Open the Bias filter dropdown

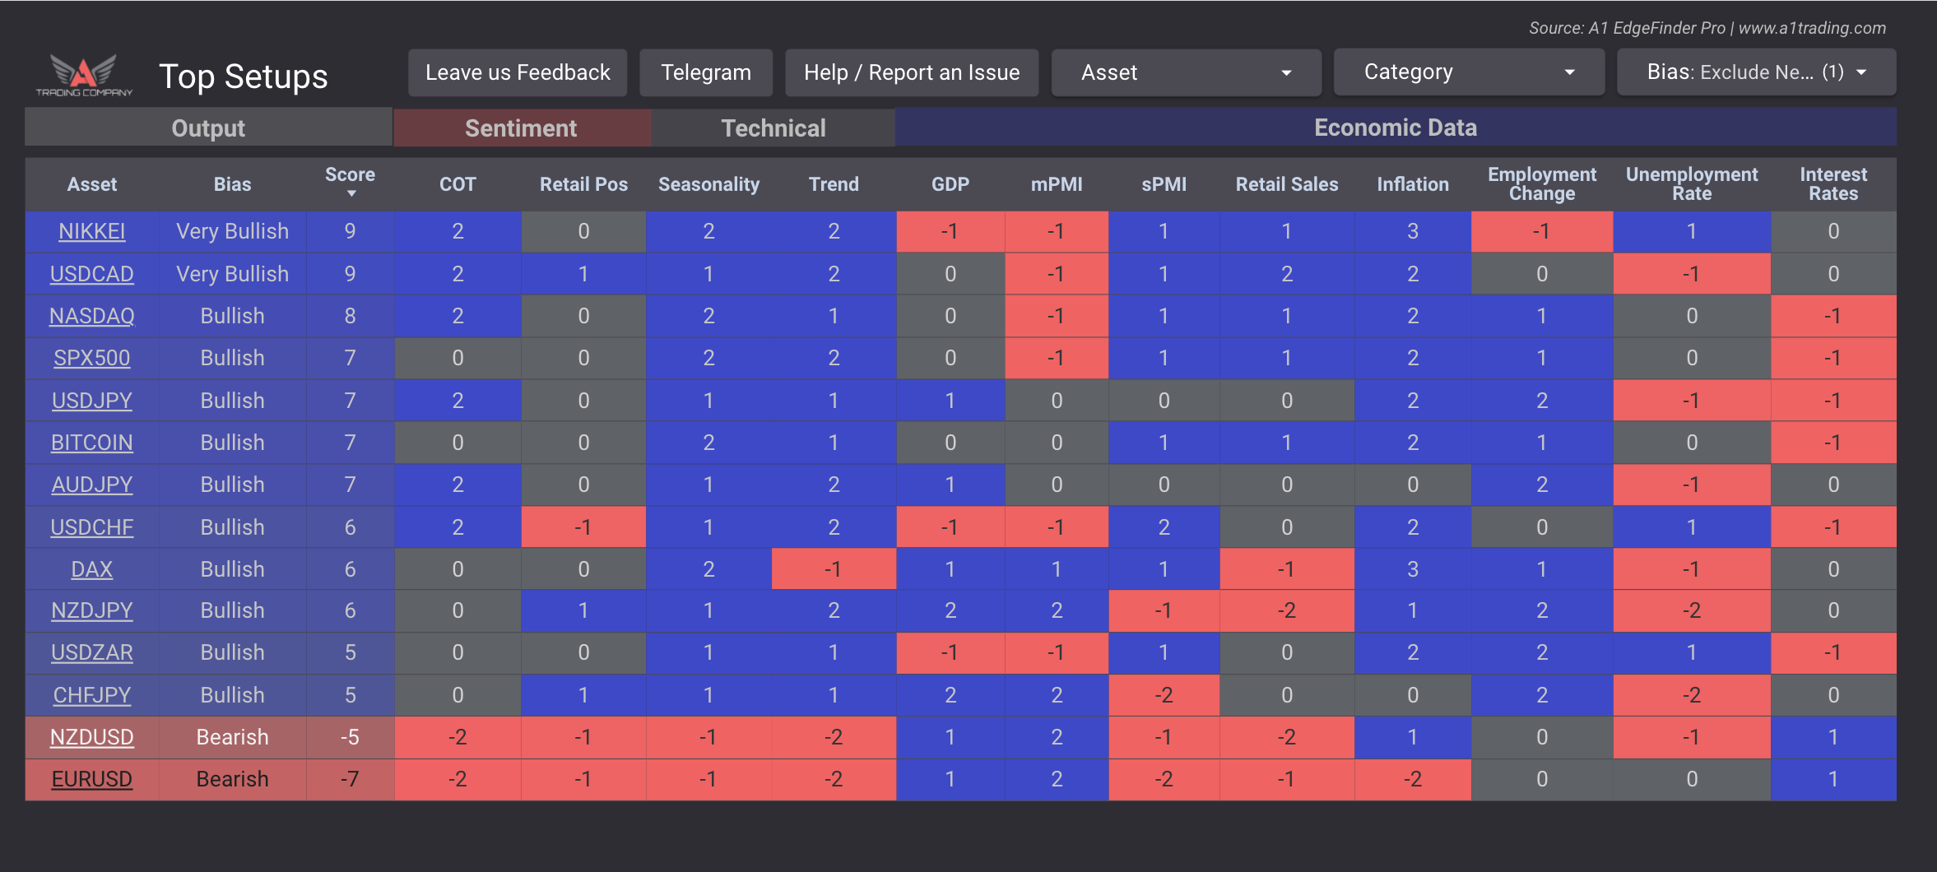click(x=1756, y=72)
